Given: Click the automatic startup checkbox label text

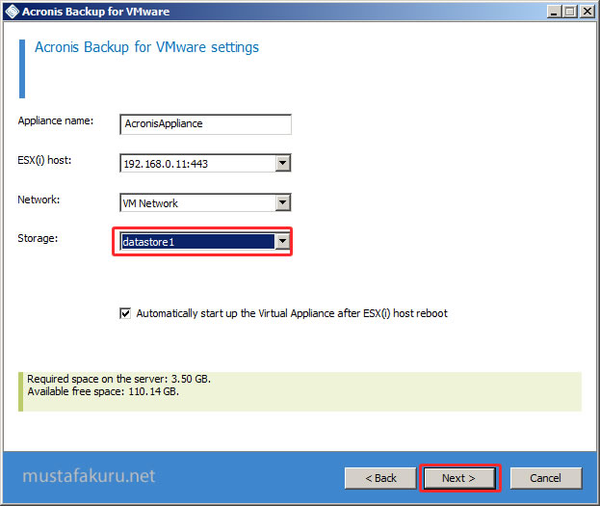Looking at the screenshot, I should (292, 313).
